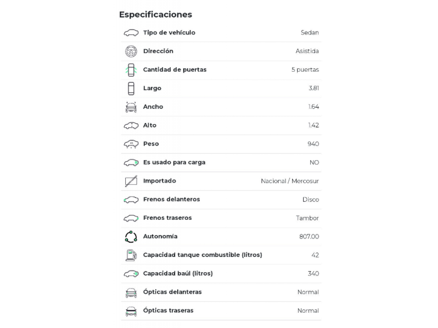This screenshot has height=328, width=438.
Task: Click the open-doors icon for Cantidad de puertas
Action: (131, 70)
